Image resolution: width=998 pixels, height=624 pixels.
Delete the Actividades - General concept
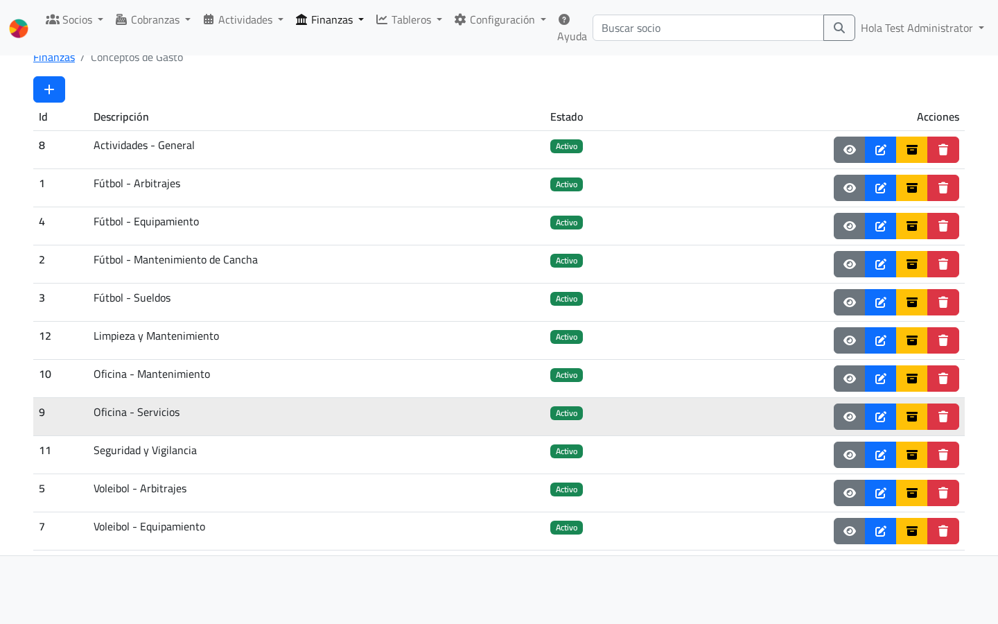coord(943,150)
